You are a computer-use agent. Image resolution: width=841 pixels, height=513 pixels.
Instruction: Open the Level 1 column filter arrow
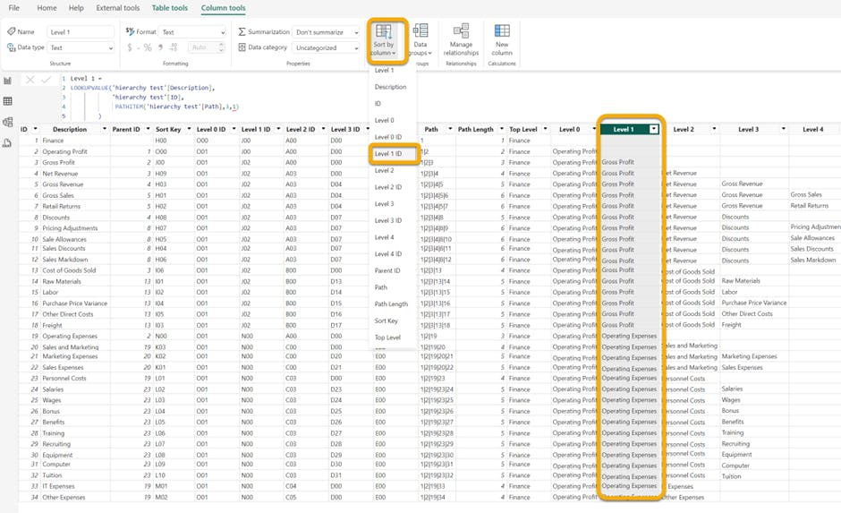(x=654, y=130)
